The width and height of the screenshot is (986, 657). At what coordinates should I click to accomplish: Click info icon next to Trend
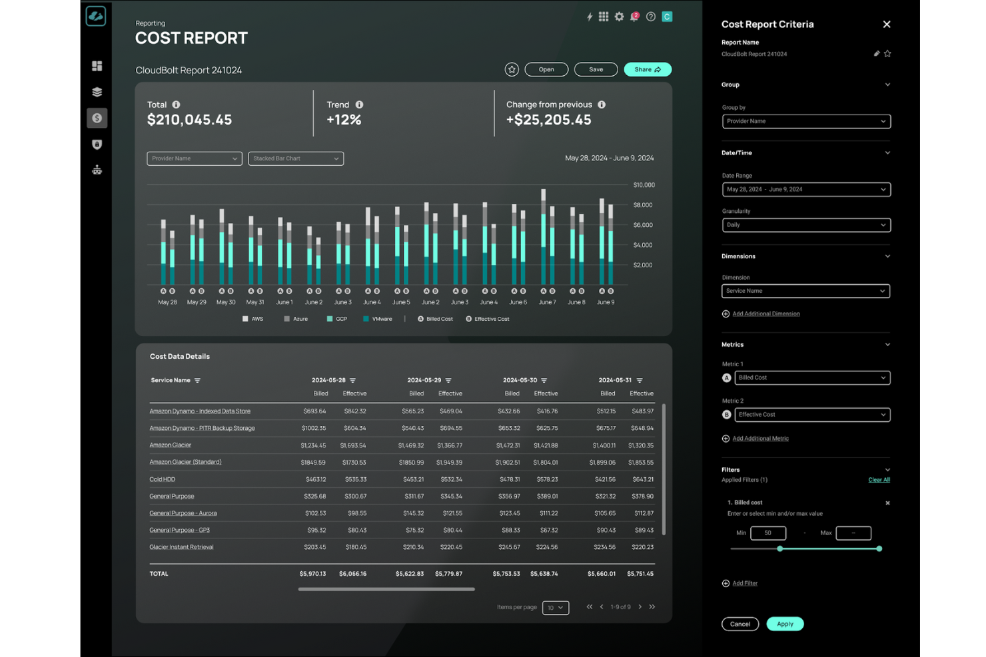pyautogui.click(x=359, y=105)
